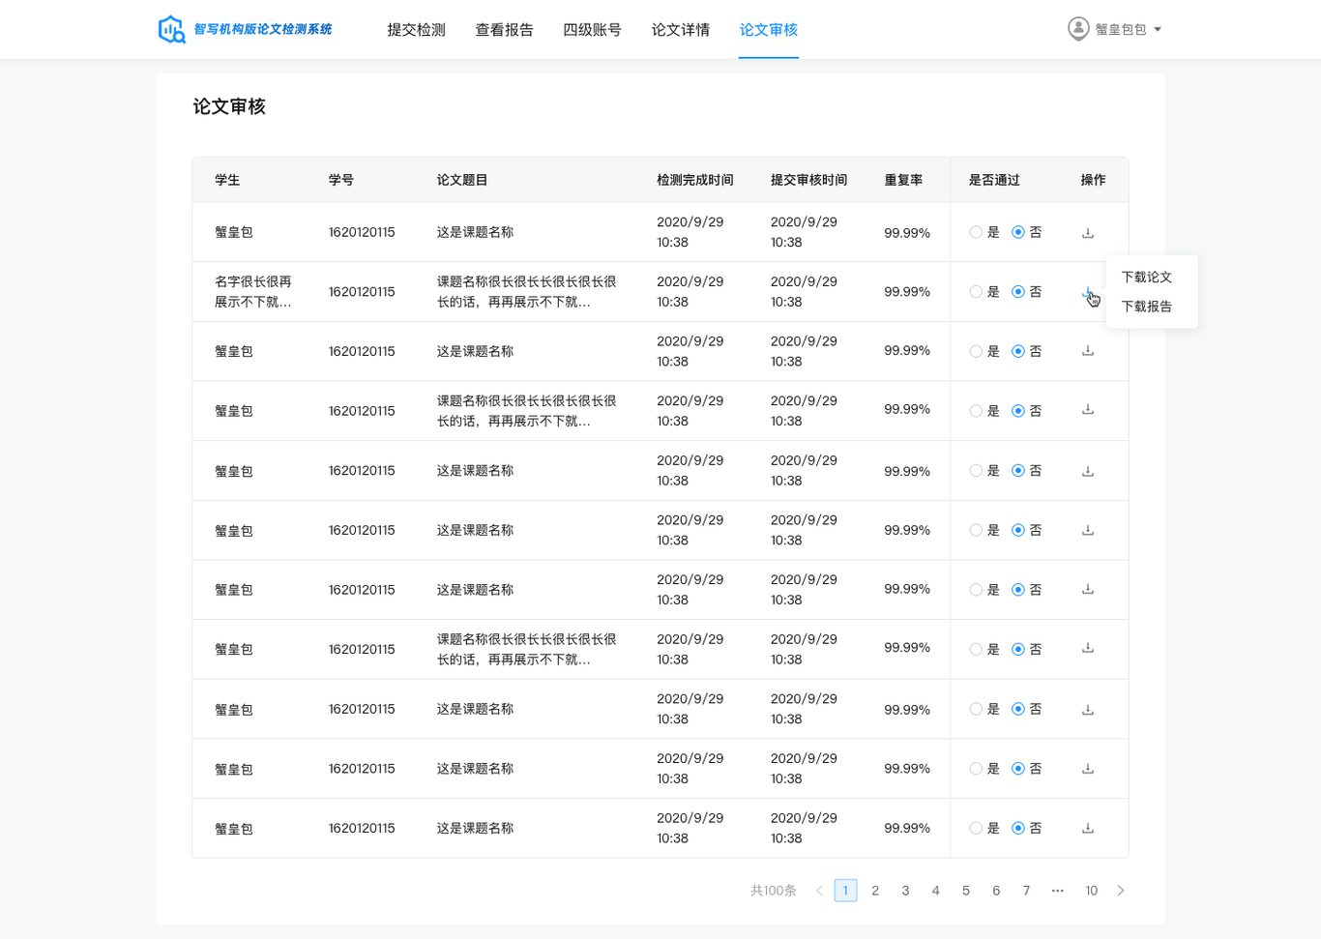This screenshot has height=939, width=1321.
Task: Click the 共100条 total count text
Action: tap(774, 891)
